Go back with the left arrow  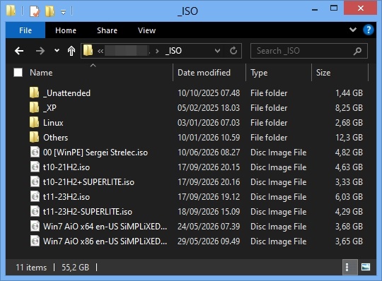coord(19,51)
